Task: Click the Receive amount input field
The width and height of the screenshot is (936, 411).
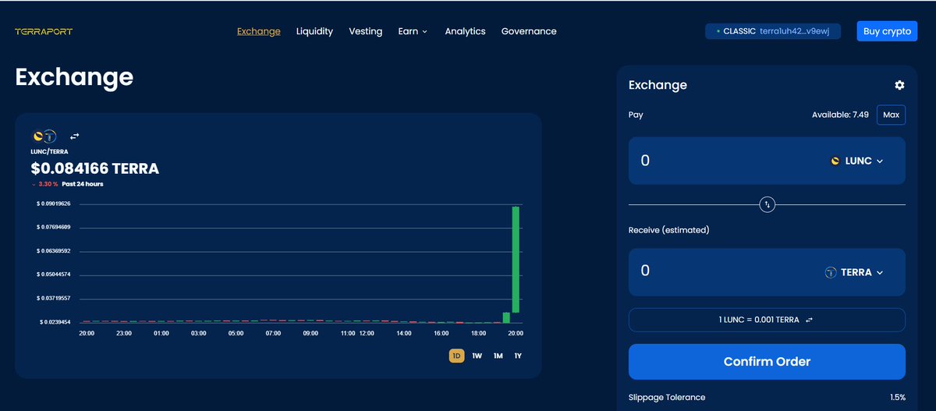Action: [767, 271]
